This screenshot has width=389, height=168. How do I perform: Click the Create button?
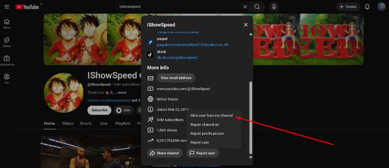coord(348,7)
